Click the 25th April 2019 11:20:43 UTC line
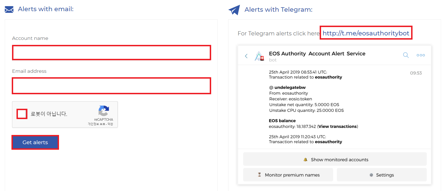 (x=297, y=137)
